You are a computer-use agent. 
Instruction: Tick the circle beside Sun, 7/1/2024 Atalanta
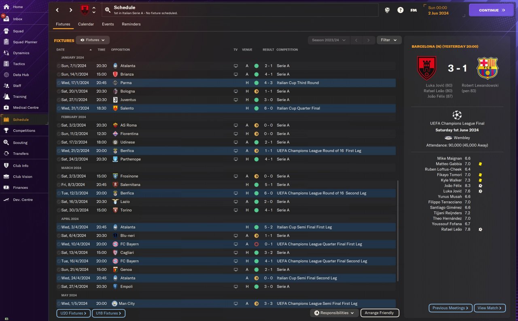tap(59, 66)
